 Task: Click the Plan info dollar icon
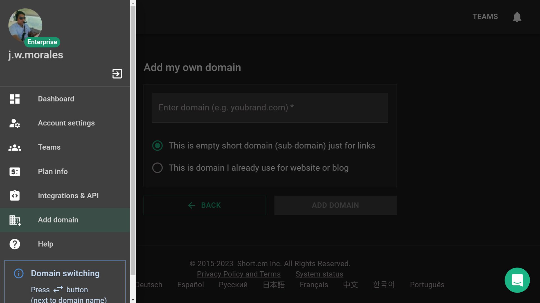(15, 171)
